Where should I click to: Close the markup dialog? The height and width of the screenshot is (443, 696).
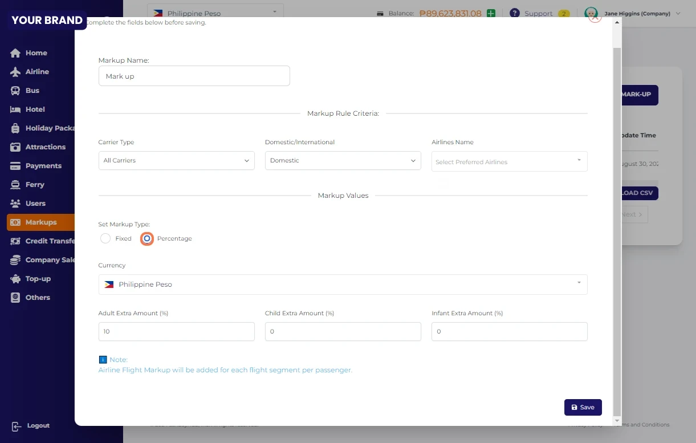595,16
